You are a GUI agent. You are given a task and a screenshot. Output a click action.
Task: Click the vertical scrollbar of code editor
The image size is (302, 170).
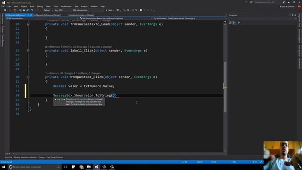225,87
